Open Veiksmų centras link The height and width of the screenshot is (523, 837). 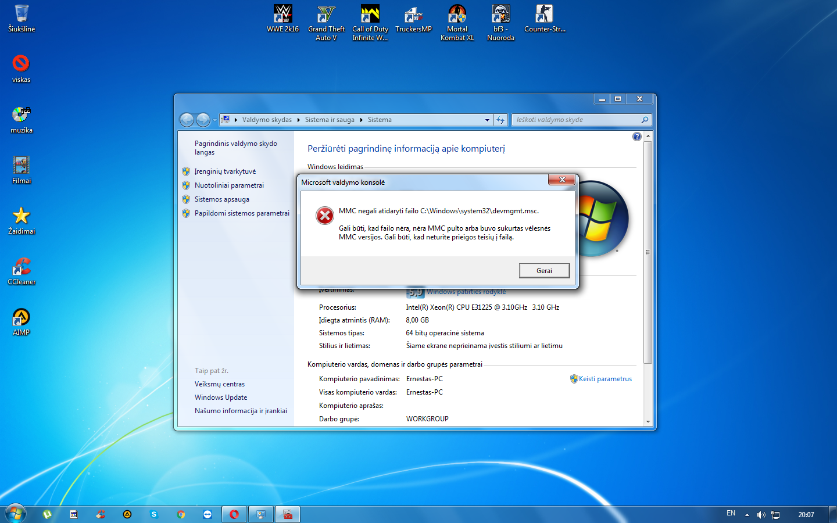tap(220, 384)
